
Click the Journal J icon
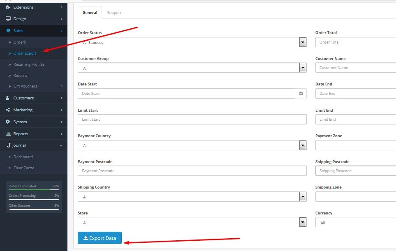coord(9,145)
